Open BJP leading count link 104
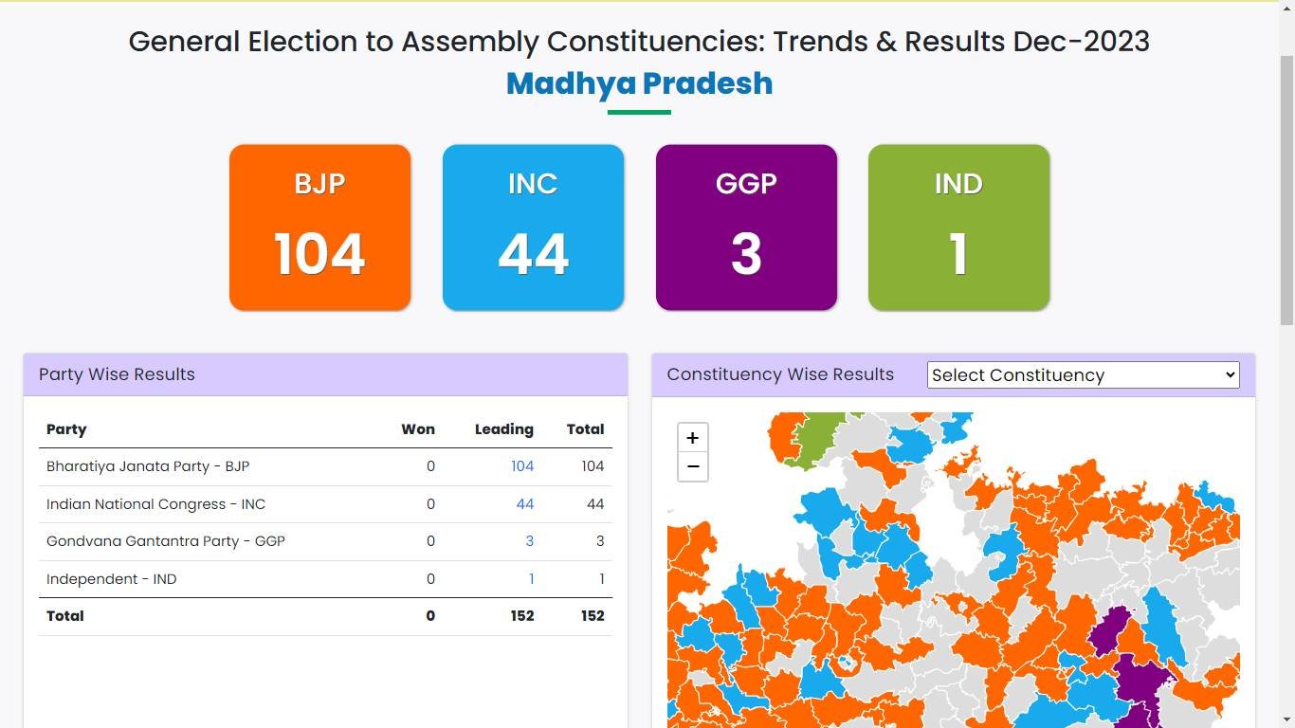Viewport: 1295px width, 728px height. [x=522, y=466]
